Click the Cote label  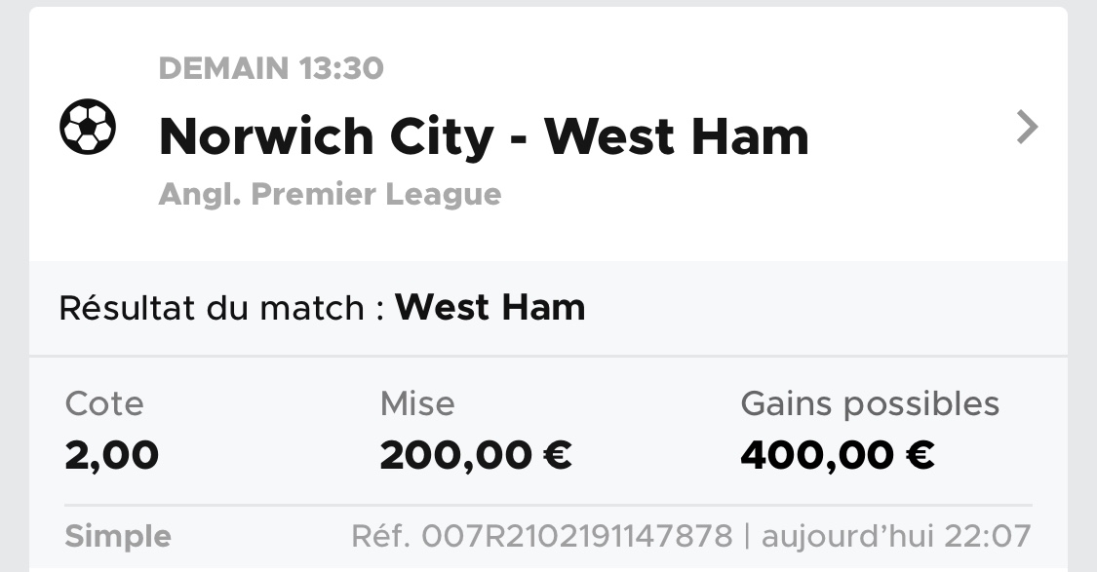(104, 403)
